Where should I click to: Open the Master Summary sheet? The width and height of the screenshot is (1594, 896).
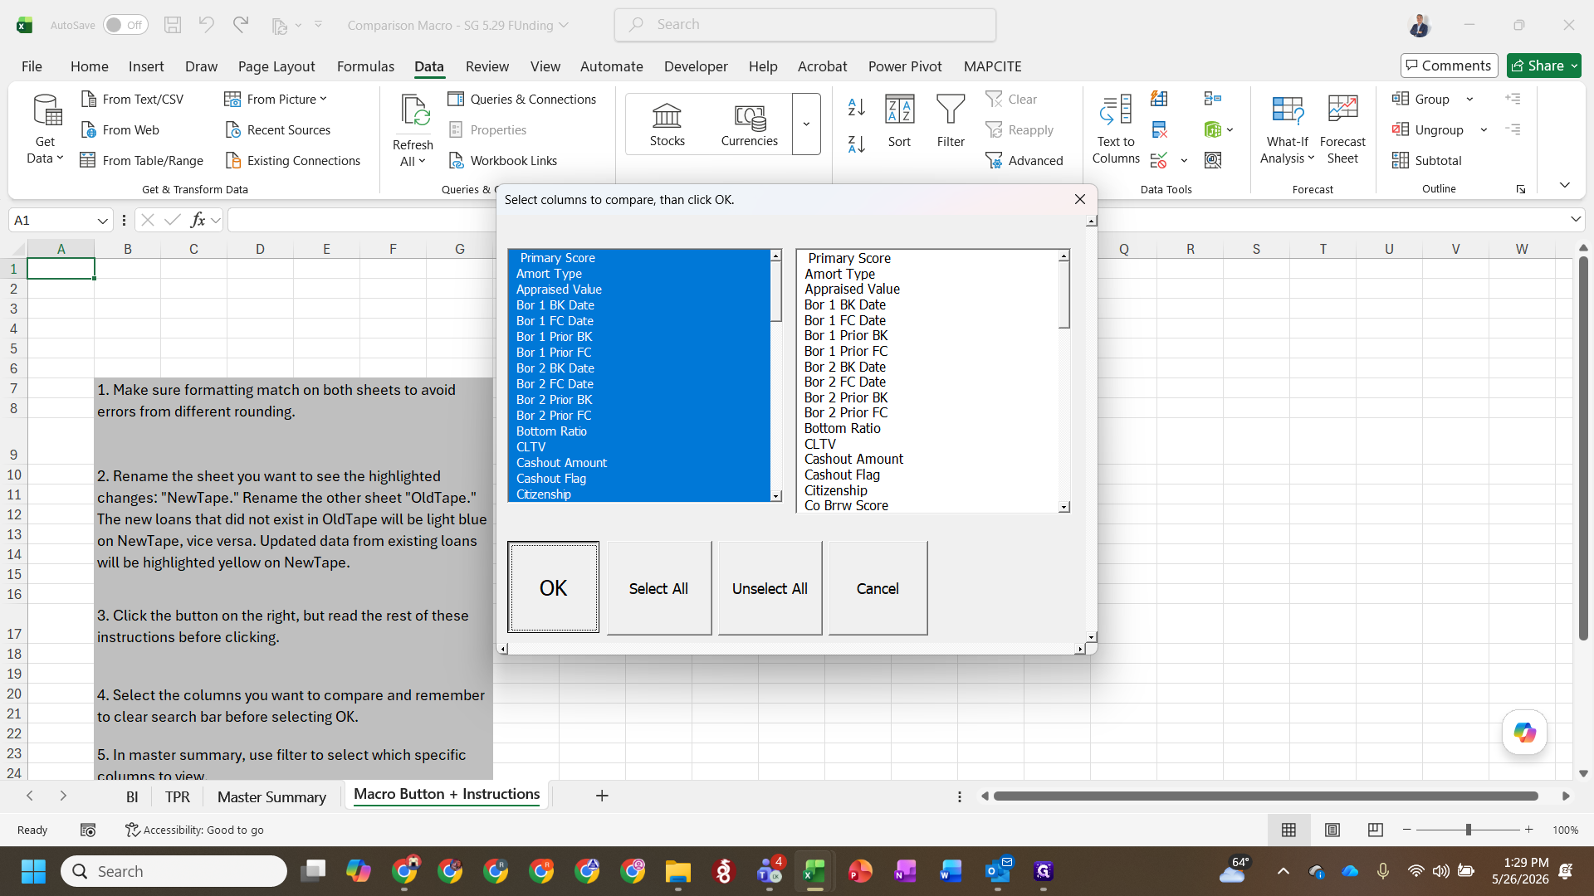(271, 796)
